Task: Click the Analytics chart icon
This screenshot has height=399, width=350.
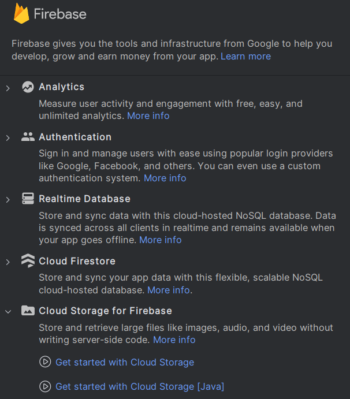Action: pyautogui.click(x=28, y=87)
